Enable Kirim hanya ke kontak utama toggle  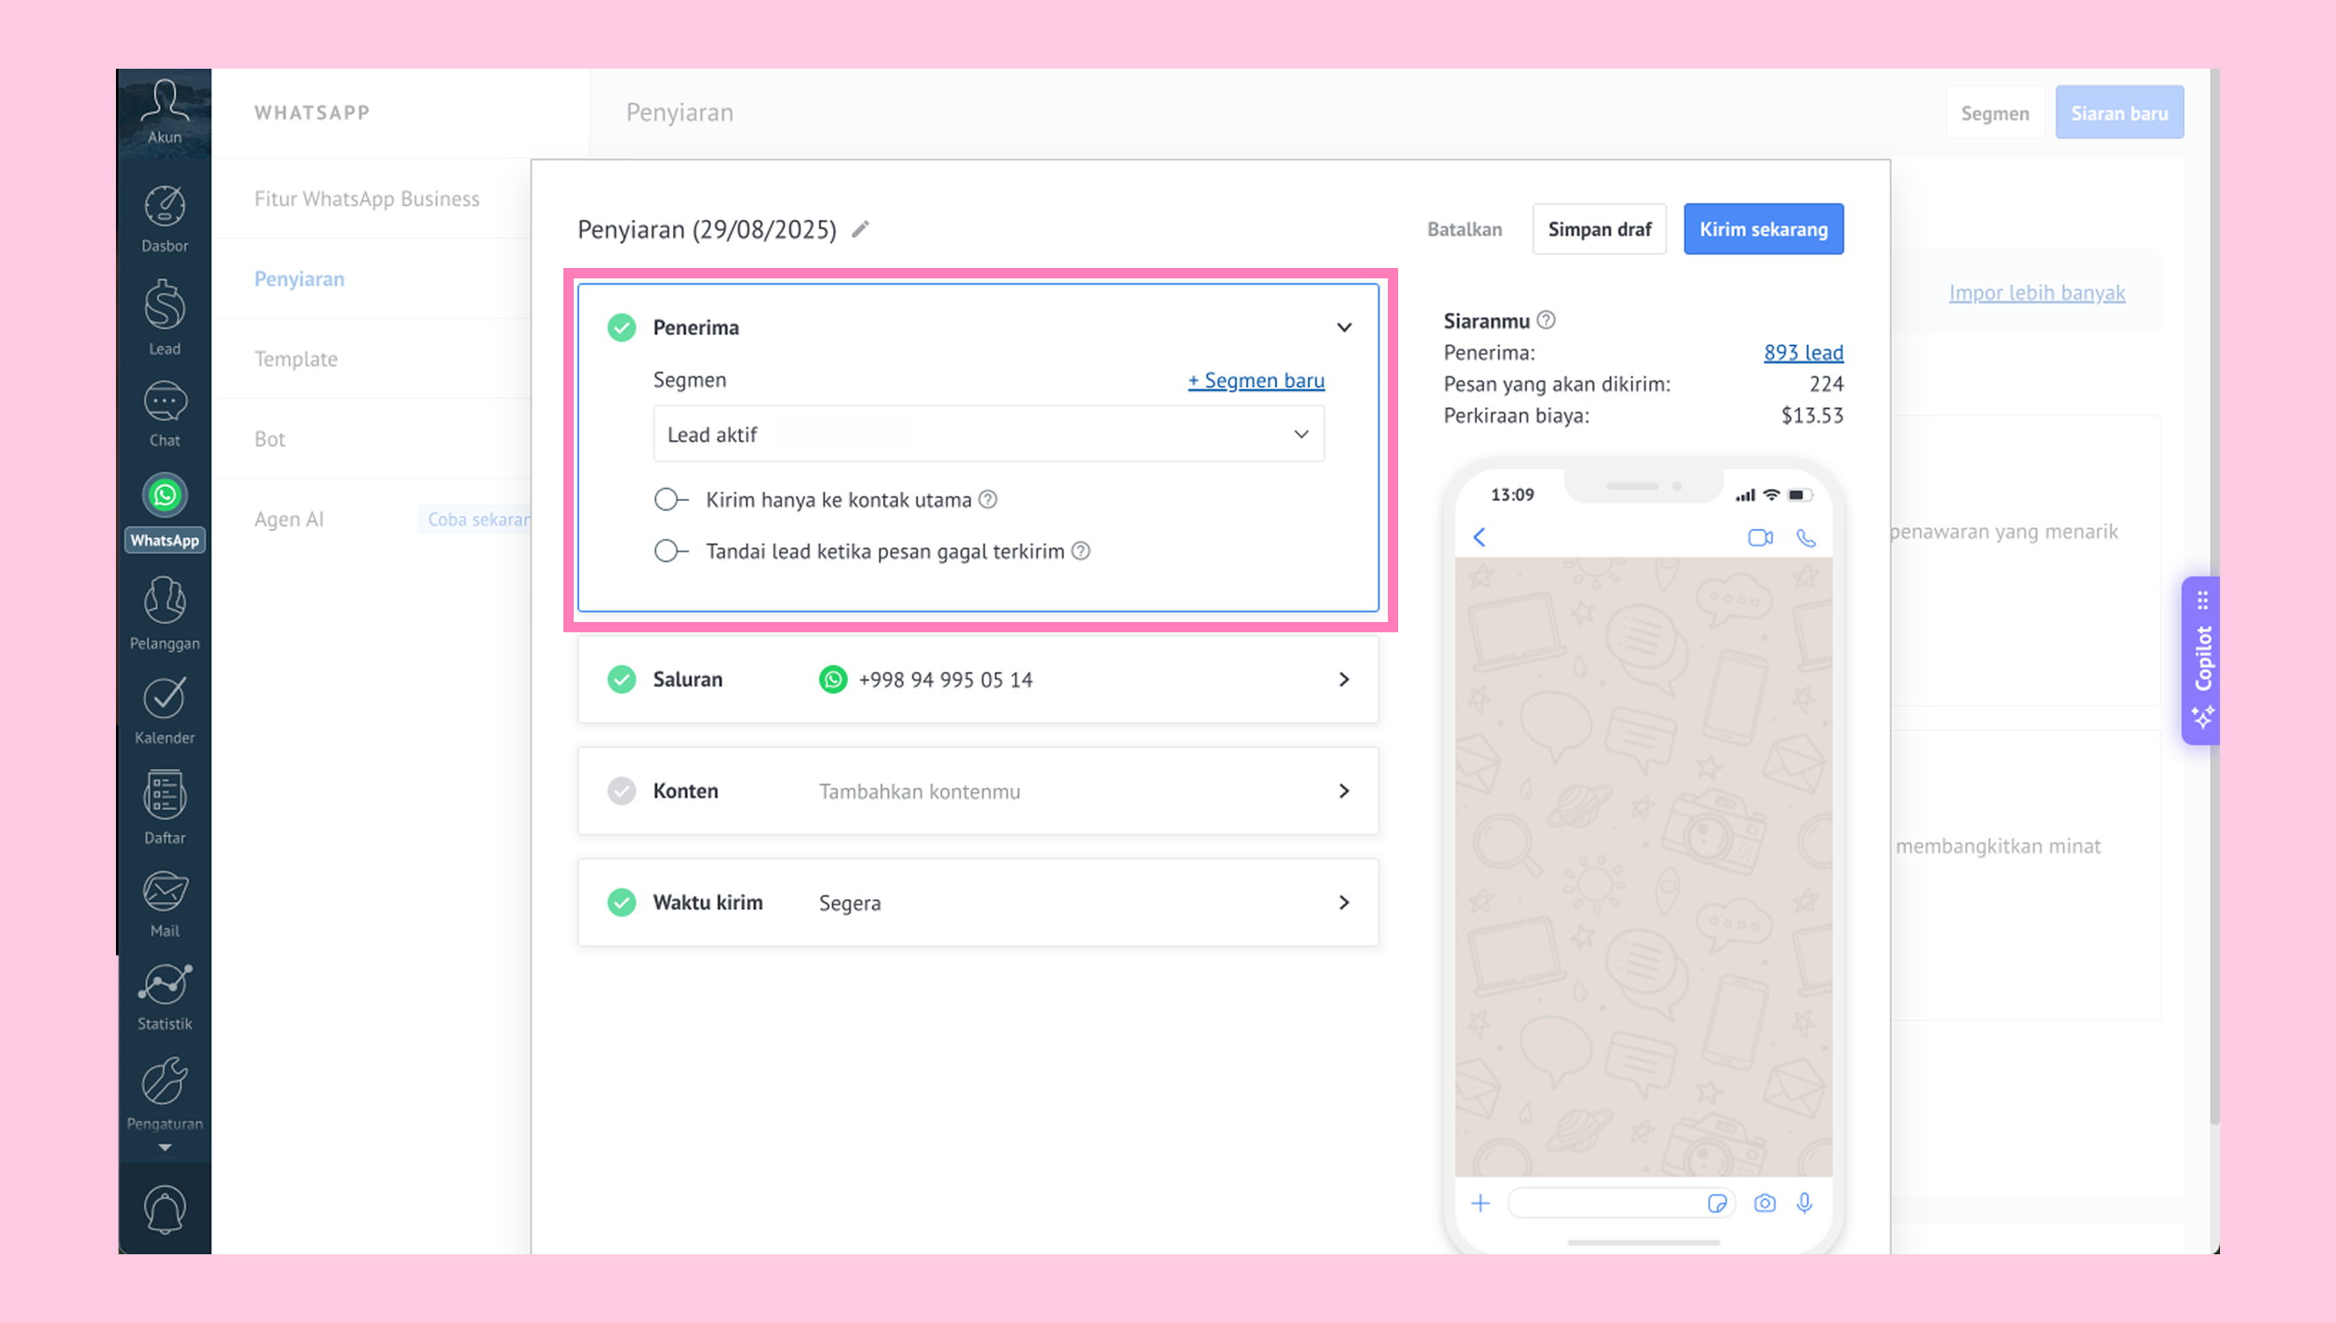point(672,500)
